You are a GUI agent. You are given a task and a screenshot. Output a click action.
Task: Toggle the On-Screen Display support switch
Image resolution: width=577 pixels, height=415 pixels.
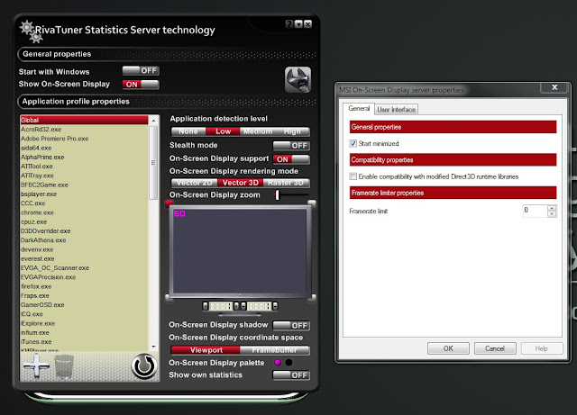pyautogui.click(x=291, y=159)
